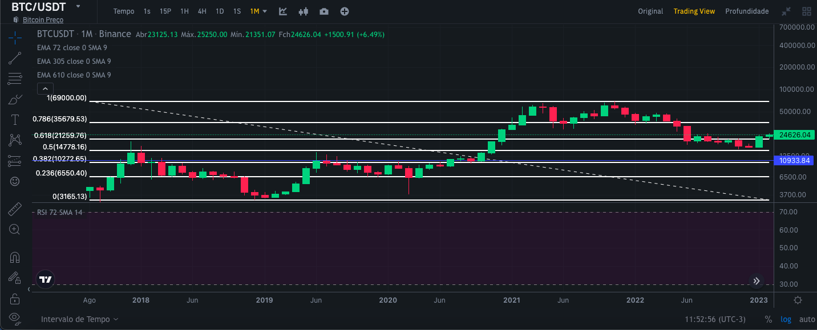Switch to the 1D interval
This screenshot has width=817, height=330.
coord(220,11)
